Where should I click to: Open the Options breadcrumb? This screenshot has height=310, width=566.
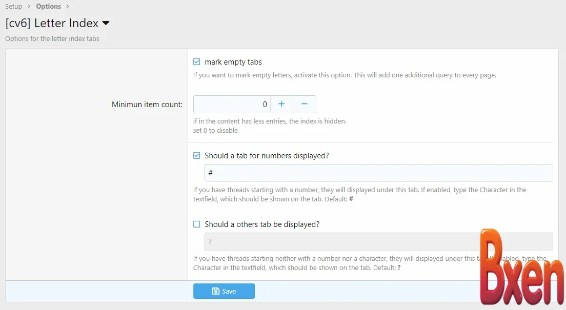pos(48,7)
